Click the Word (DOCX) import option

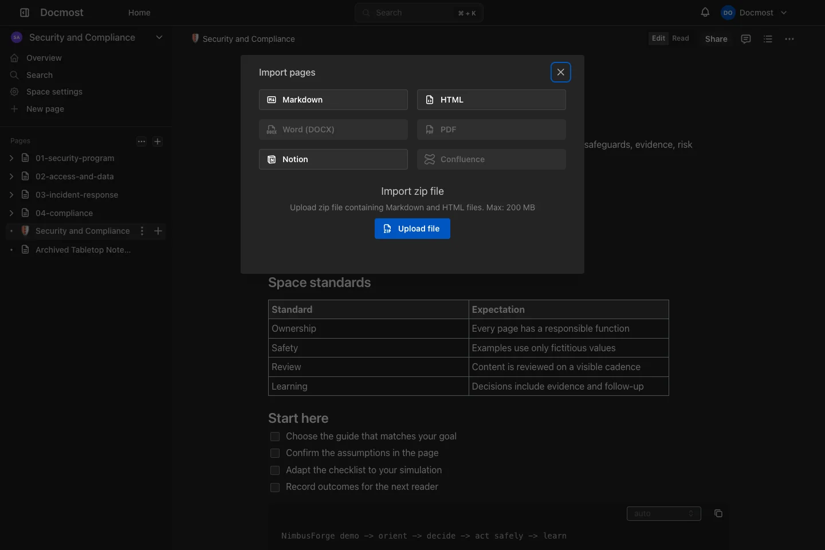coord(333,129)
